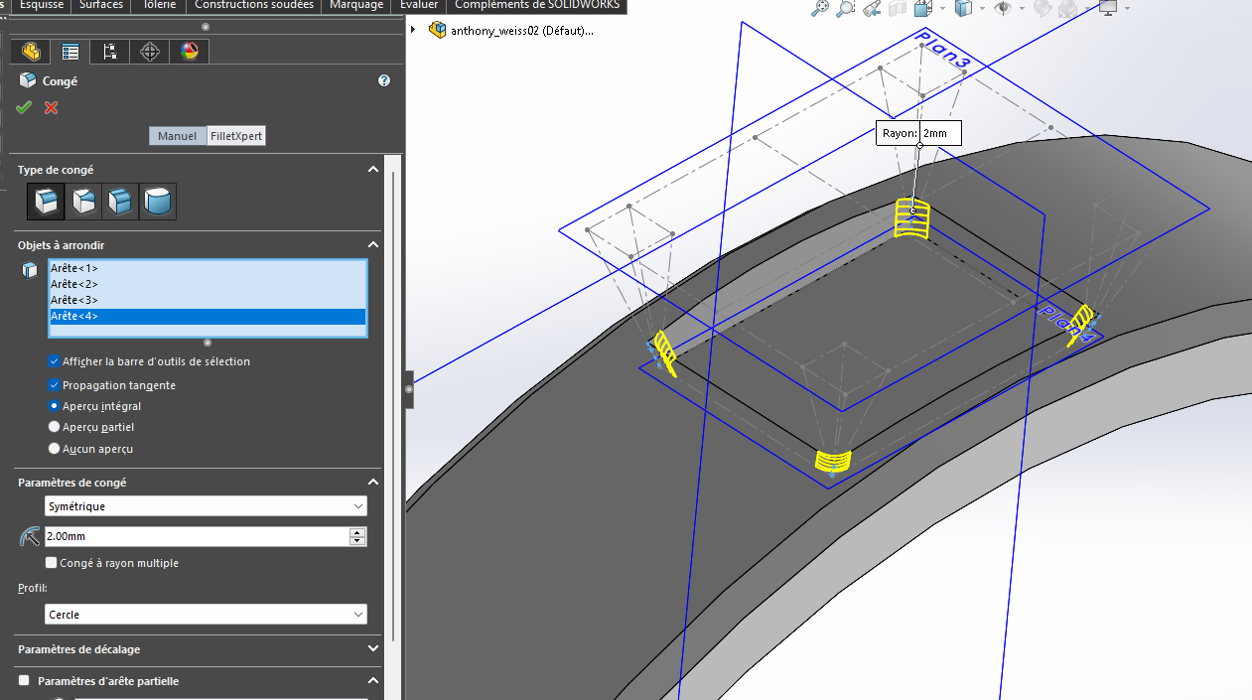Open the Cercle profile dropdown
The height and width of the screenshot is (700, 1252).
pos(206,615)
